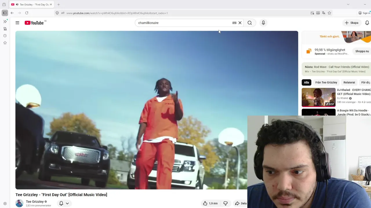Close the Tee Grizzley tab
Screen dimensions: 371x208
pos(51,5)
